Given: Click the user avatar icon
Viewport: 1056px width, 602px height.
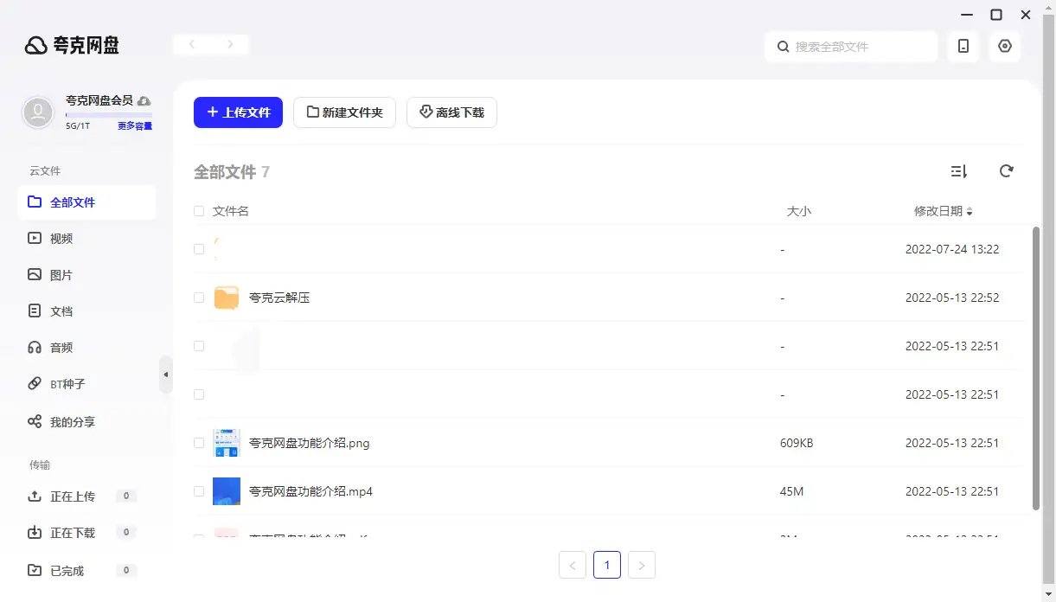Looking at the screenshot, I should [38, 112].
